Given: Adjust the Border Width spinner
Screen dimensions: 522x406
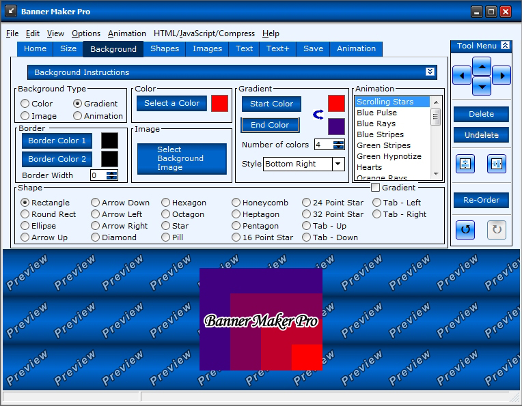Looking at the screenshot, I should pos(112,175).
